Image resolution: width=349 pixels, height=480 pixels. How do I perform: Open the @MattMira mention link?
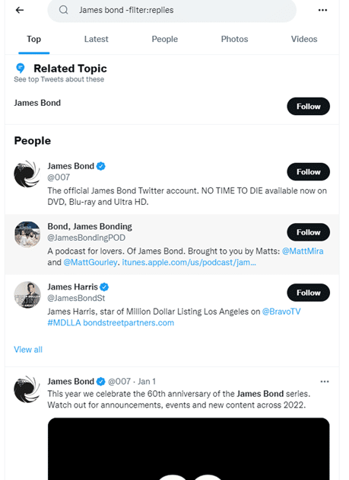point(303,251)
